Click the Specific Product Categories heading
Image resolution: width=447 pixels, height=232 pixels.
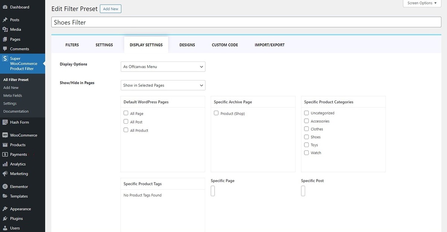tap(329, 102)
